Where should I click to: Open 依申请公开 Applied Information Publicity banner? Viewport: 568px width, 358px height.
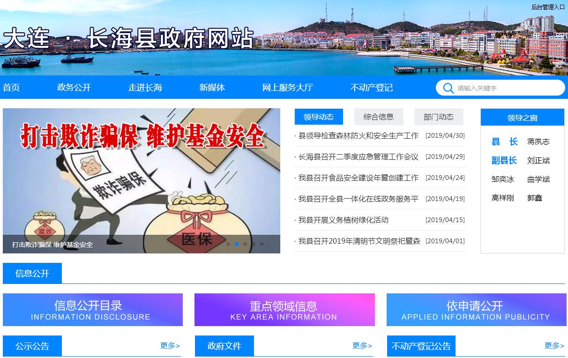pyautogui.click(x=476, y=310)
